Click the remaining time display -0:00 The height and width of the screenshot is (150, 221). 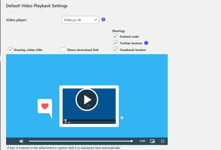(x=142, y=141)
